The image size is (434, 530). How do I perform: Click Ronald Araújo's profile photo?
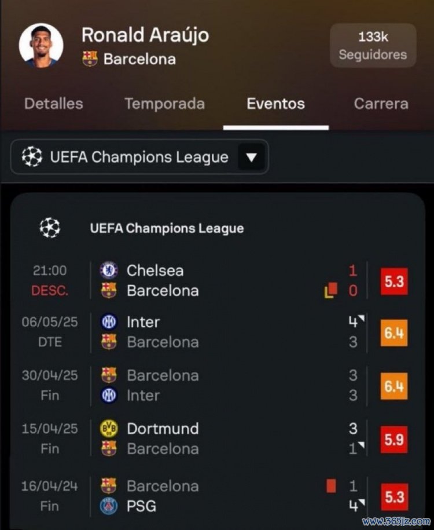[x=41, y=46]
